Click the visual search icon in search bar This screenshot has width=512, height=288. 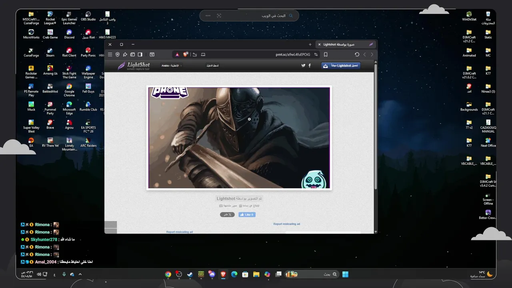(x=219, y=16)
